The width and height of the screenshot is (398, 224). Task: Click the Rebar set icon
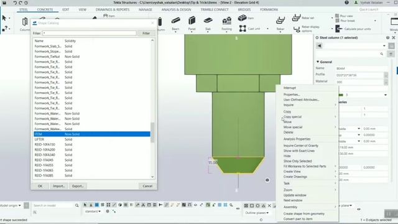[296, 18]
